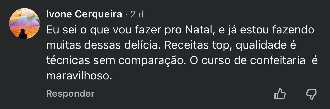Viewport: 330px width, 109px height.
Task: Click the silhouette figure in the avatar photo
Action: [x=23, y=34]
